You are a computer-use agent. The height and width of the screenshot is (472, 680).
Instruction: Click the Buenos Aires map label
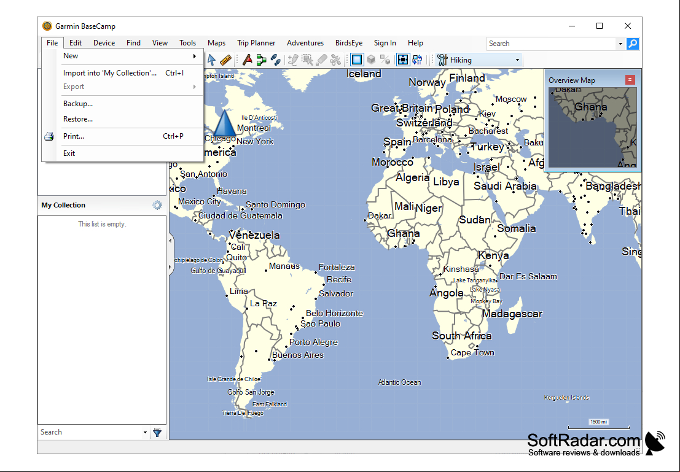coord(298,355)
